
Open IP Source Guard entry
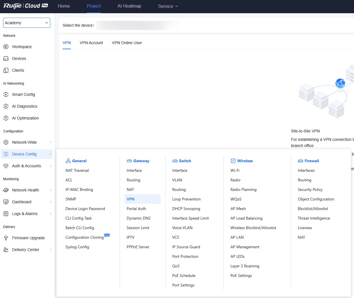tap(186, 247)
